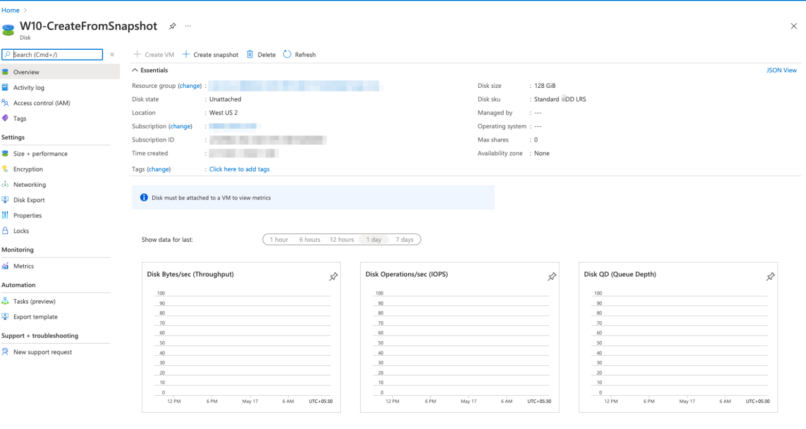Click the 'Click here to add tags' link
The width and height of the screenshot is (806, 429).
(x=239, y=169)
